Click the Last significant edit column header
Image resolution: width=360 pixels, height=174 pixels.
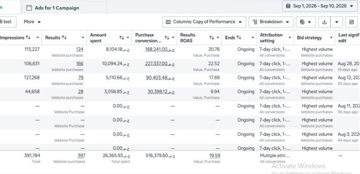[x=349, y=38]
